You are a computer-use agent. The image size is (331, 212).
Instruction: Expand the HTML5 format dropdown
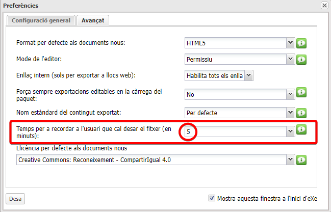click(290, 43)
